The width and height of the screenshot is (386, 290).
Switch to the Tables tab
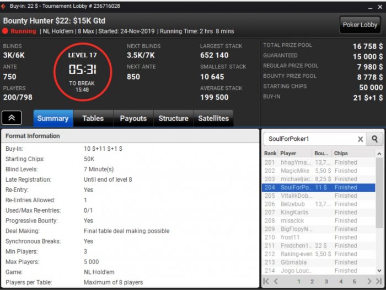click(93, 118)
